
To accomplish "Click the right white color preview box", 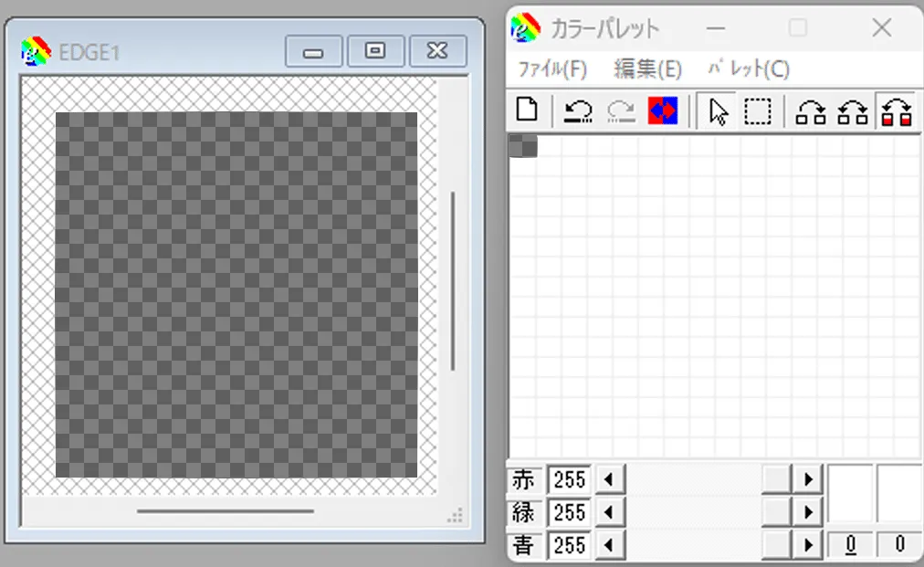I will coord(899,494).
